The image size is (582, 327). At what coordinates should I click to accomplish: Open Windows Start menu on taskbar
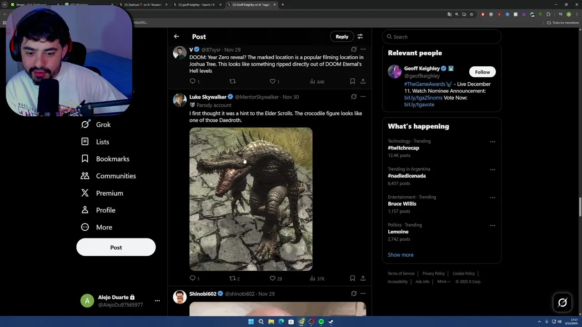251,322
